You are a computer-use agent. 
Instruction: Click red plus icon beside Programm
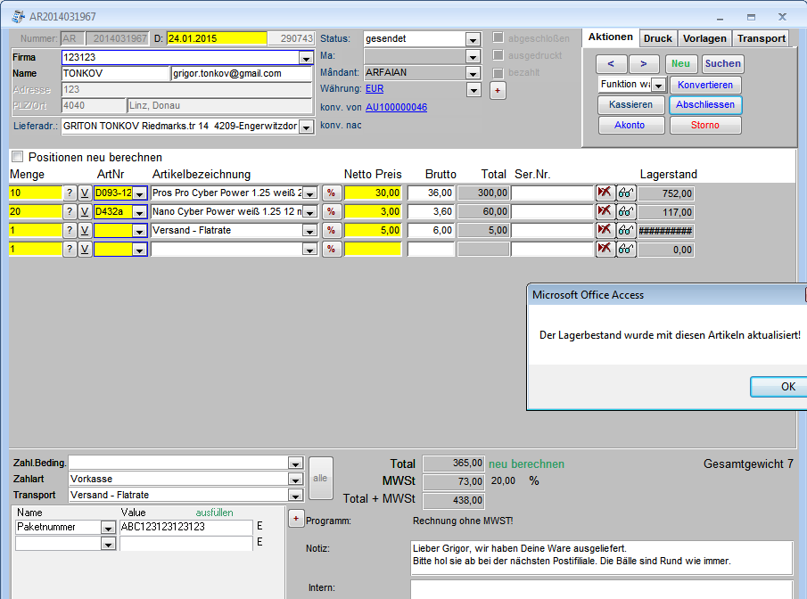point(296,519)
